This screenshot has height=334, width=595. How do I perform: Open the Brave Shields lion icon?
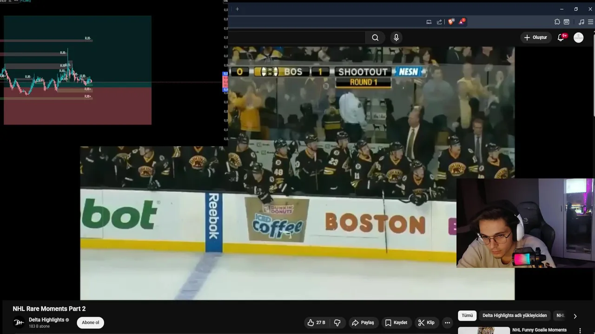click(x=451, y=22)
